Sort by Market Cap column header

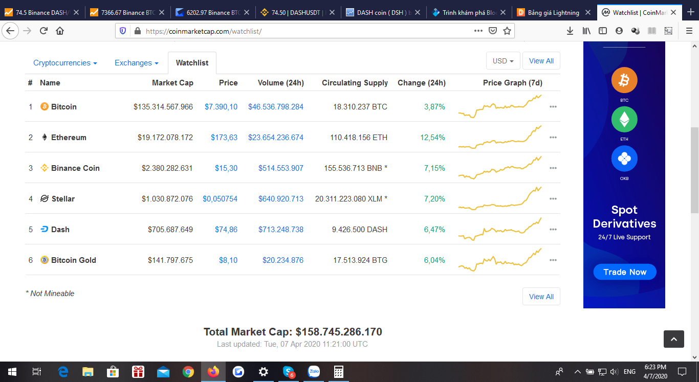click(x=172, y=83)
